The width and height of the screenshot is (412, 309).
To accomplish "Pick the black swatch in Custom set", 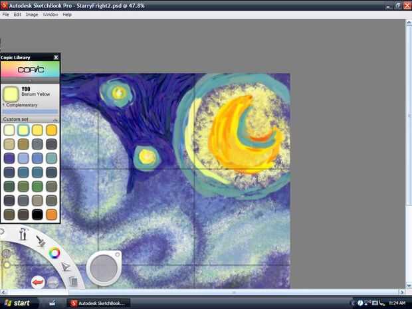I will 37,215.
